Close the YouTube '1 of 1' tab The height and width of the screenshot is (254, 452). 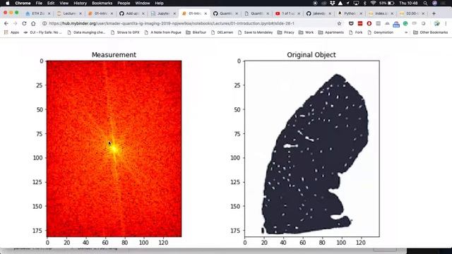pyautogui.click(x=299, y=13)
